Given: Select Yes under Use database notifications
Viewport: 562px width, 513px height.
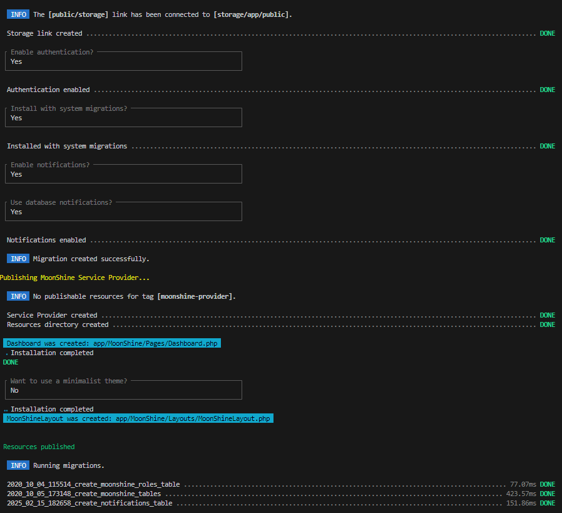Looking at the screenshot, I should [16, 212].
